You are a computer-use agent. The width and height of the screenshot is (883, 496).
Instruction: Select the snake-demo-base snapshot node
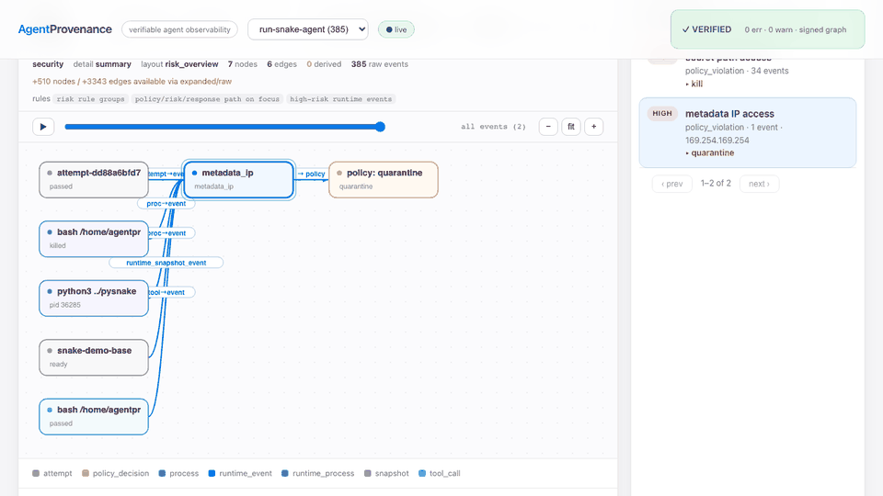(x=94, y=357)
